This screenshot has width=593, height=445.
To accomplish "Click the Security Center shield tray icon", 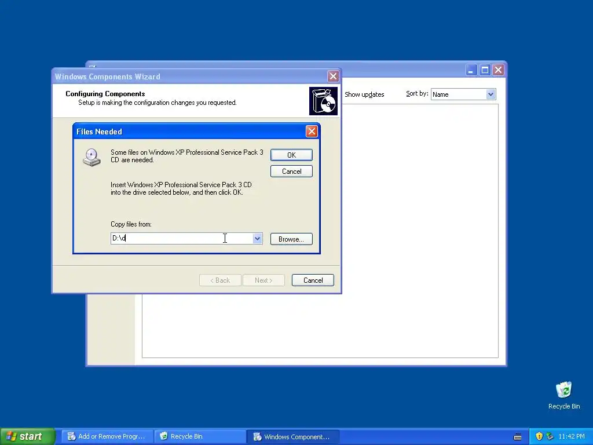I will [539, 436].
